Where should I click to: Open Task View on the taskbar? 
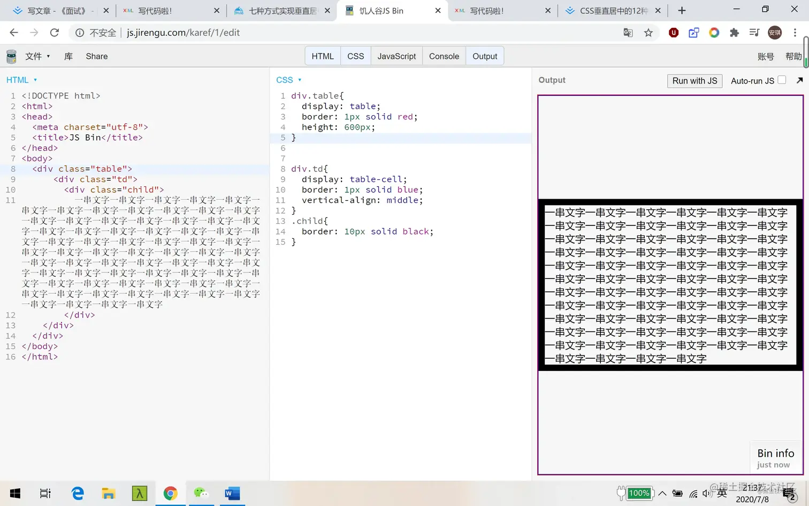(45, 493)
